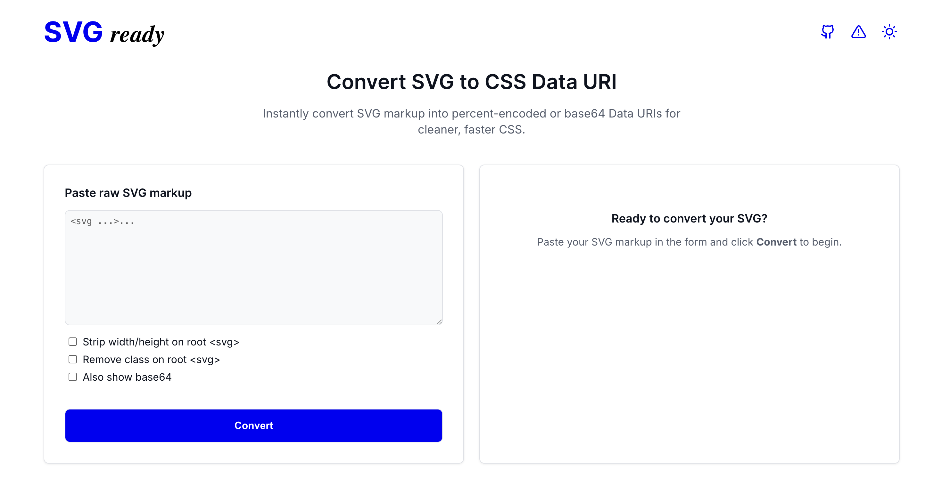Click the GitHub repository icon in the header
Image resolution: width=942 pixels, height=502 pixels.
pyautogui.click(x=827, y=32)
